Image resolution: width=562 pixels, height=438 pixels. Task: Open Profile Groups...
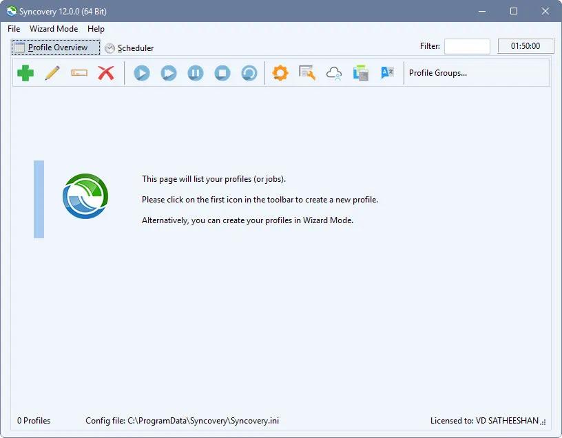(x=438, y=73)
